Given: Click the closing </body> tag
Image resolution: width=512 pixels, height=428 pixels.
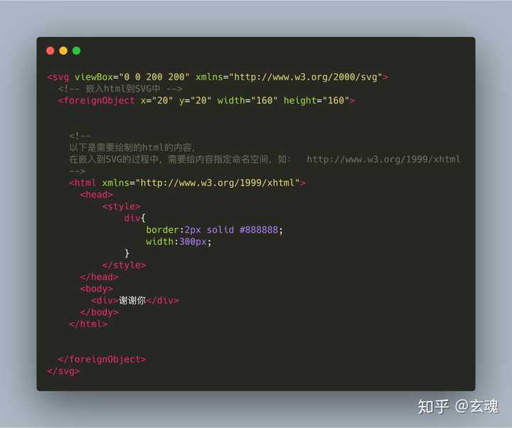Looking at the screenshot, I should coord(100,312).
